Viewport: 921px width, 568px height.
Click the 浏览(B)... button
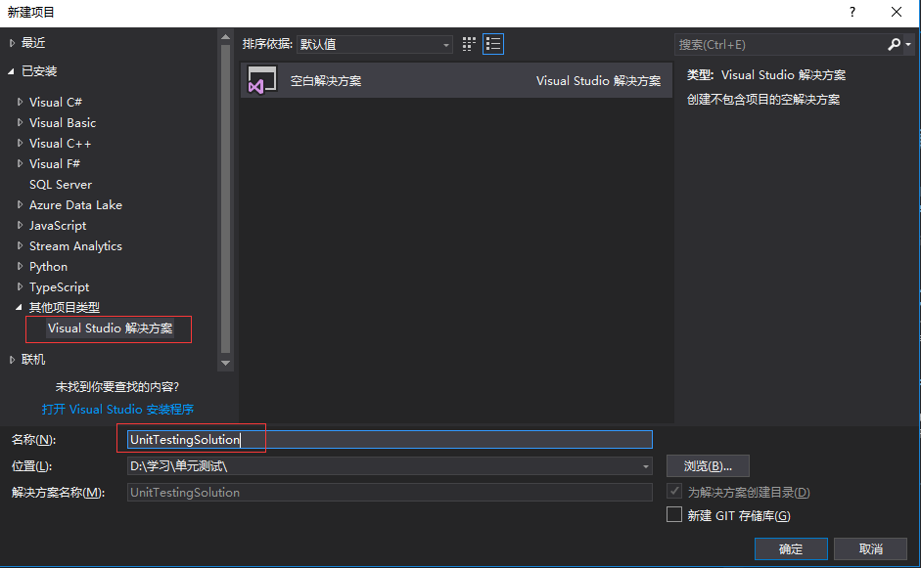[708, 466]
